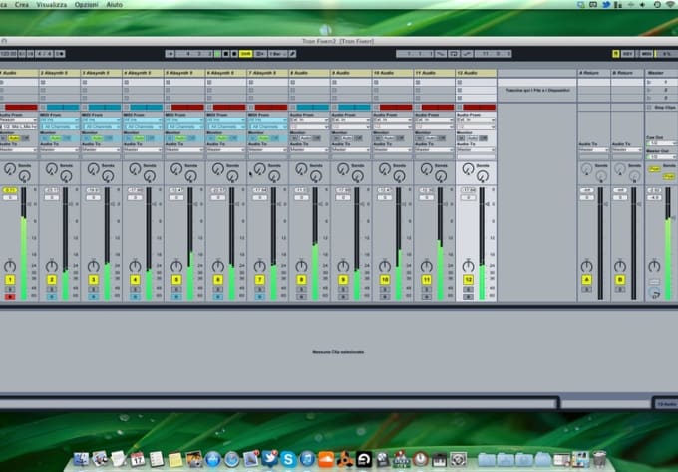The image size is (678, 472).
Task: Click the red Arm button on track 1
Action: point(10,296)
